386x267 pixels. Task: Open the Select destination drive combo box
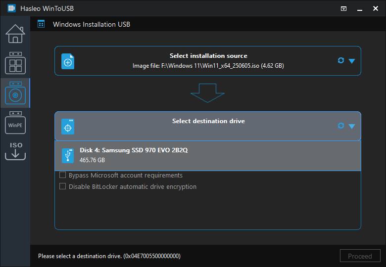click(x=208, y=126)
